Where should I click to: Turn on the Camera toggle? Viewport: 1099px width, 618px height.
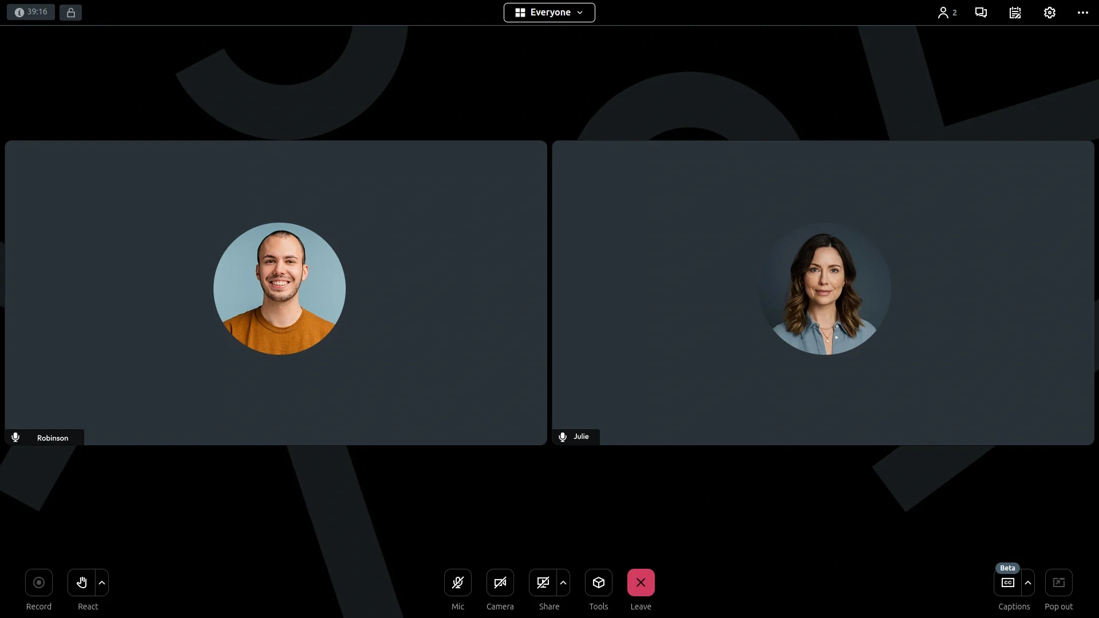pyautogui.click(x=500, y=583)
